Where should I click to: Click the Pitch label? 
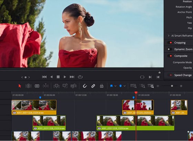189,18
